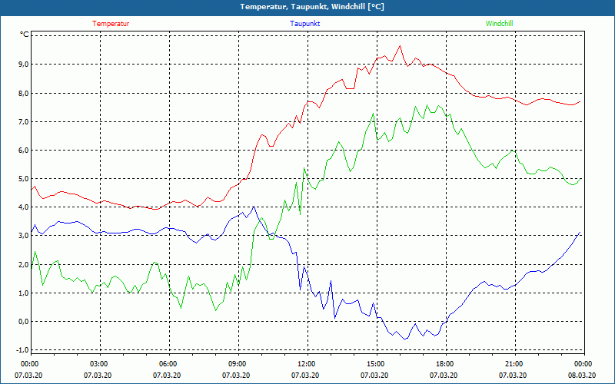615x384 pixels.
Task: Click the "2,0" y-axis value
Action: [x=25, y=264]
